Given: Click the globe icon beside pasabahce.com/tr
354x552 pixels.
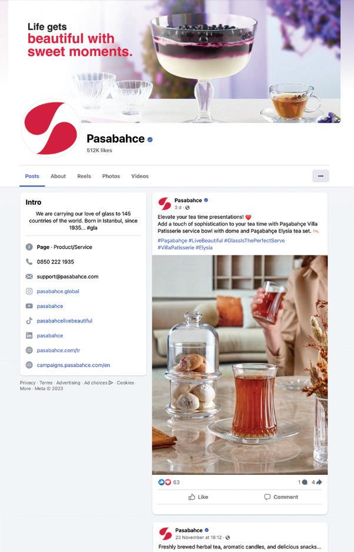Looking at the screenshot, I should pos(29,350).
